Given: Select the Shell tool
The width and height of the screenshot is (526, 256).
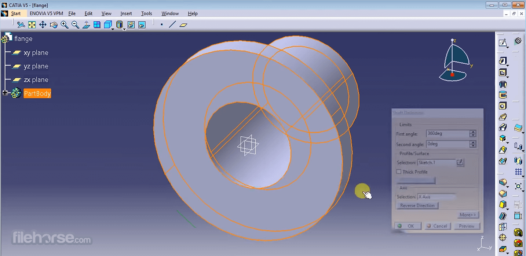Looking at the screenshot, I should pos(503,216).
